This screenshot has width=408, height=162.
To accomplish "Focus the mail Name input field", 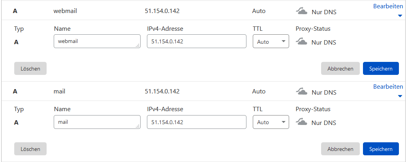I will (x=97, y=122).
